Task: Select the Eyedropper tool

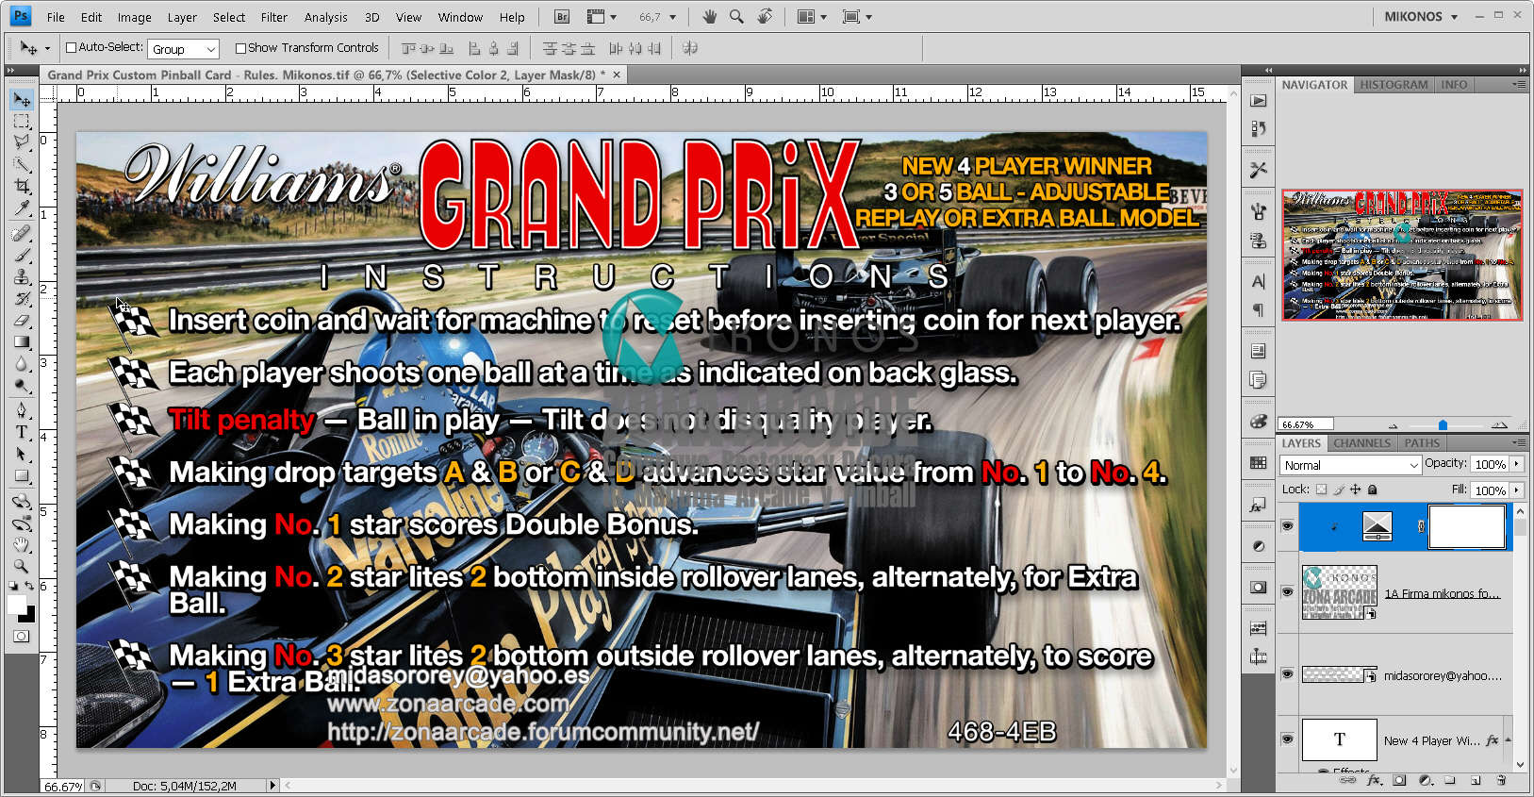Action: click(21, 208)
